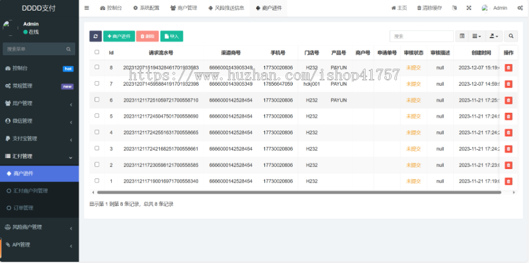Click the Admin avatar in sidebar

(11, 28)
